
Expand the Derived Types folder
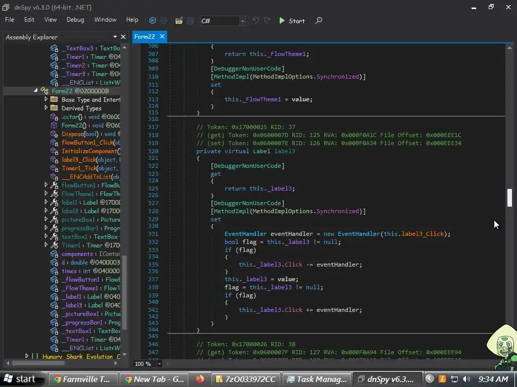46,108
